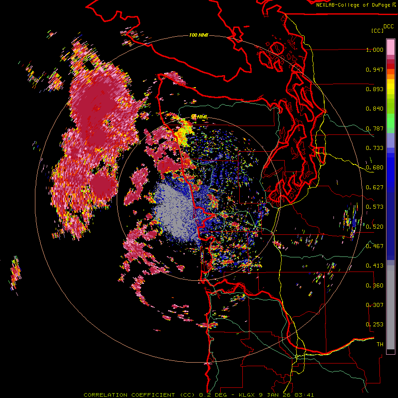Click the TH threshold label on legend
The width and height of the screenshot is (398, 398).
pyautogui.click(x=380, y=344)
